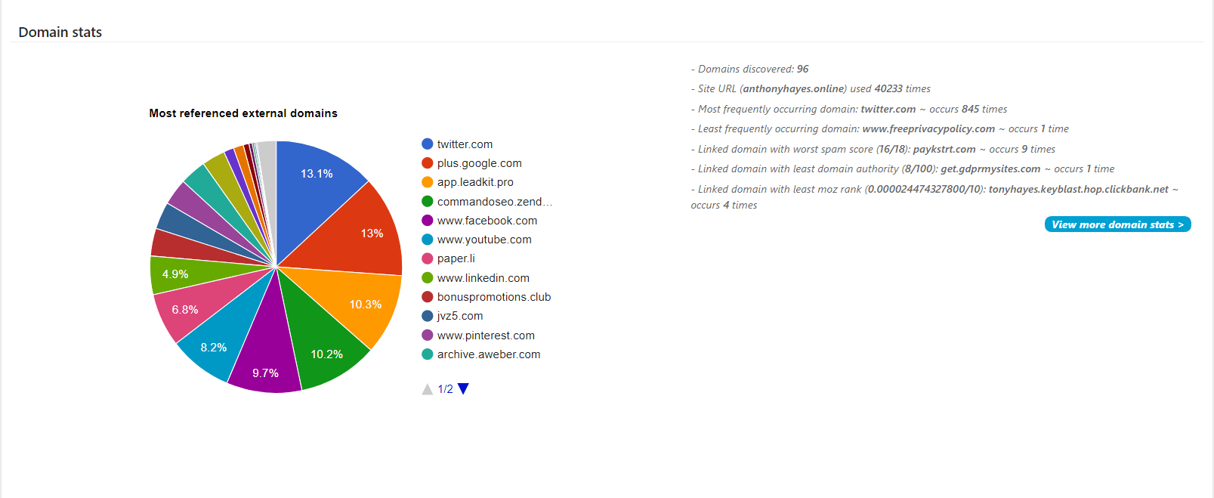Click the previous legend page arrow

428,389
